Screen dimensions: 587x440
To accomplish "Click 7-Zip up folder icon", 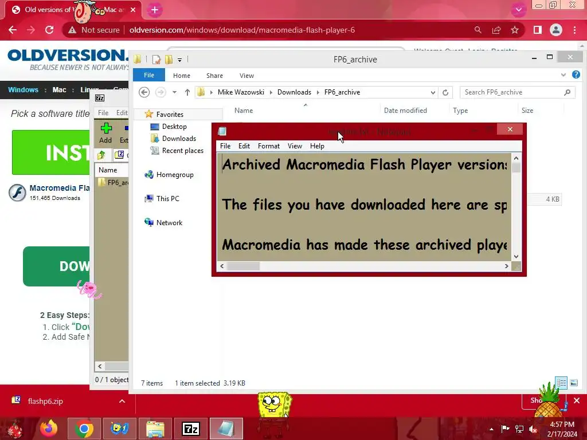I will click(x=101, y=155).
